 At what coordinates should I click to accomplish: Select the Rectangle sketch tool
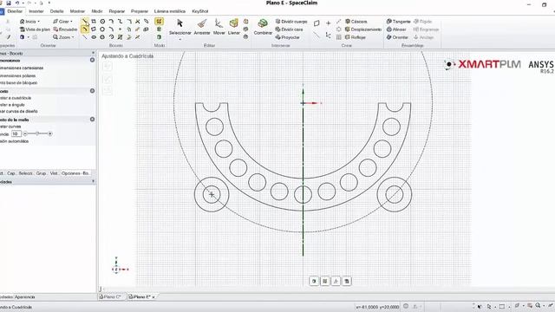click(94, 22)
